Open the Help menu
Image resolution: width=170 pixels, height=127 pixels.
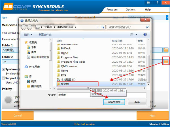click(148, 10)
